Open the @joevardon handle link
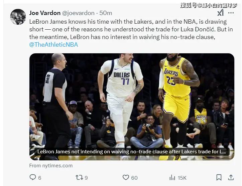The image size is (242, 186). (78, 13)
